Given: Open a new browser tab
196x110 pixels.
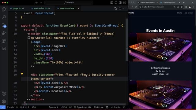Looking at the screenshot, I should click(x=184, y=3).
